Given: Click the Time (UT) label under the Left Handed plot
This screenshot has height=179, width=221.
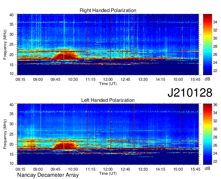Looking at the screenshot, I should (108, 173).
